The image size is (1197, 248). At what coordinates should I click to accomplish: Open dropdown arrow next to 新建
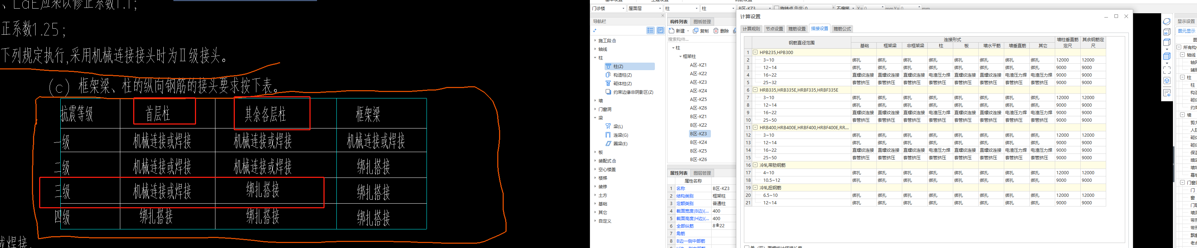[688, 31]
